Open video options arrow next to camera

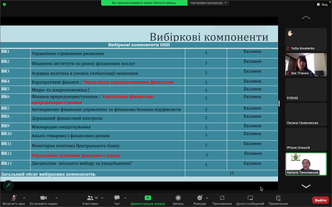[x=57, y=198]
